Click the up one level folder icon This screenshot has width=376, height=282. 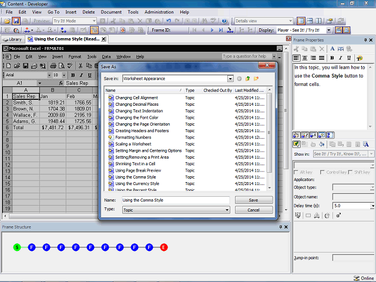(x=248, y=79)
